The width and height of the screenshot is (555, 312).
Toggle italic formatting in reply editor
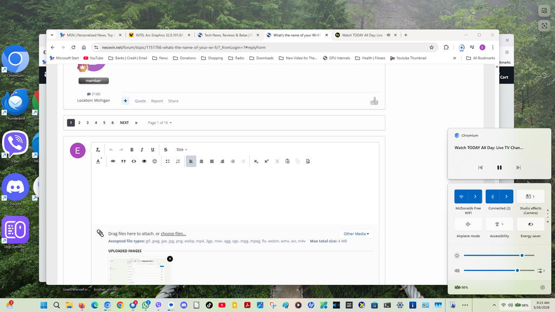[142, 149]
